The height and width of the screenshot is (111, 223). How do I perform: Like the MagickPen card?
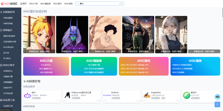pos(144,101)
